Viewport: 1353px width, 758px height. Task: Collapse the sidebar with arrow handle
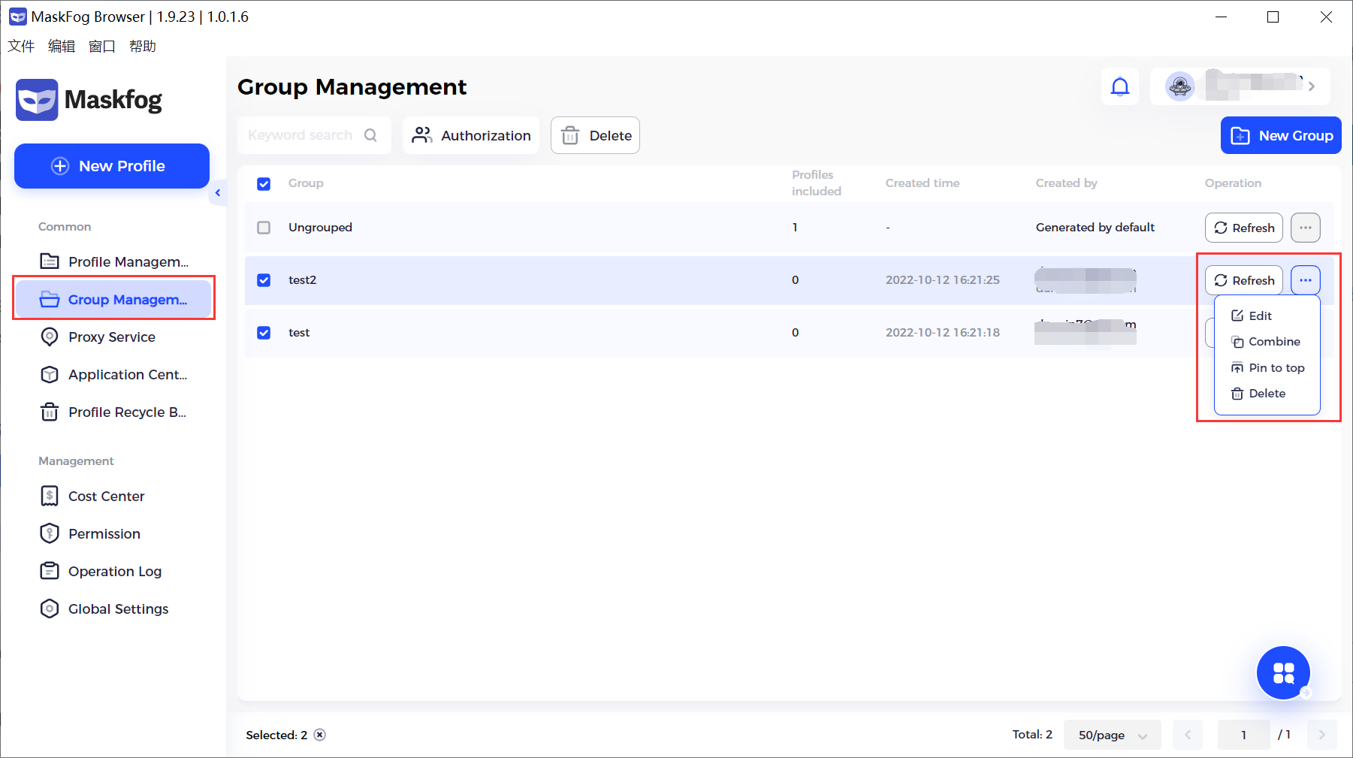(x=218, y=193)
